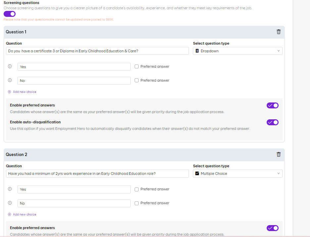This screenshot has height=237, width=310.
Task: Expand the Multiple Choice question type selector
Action: (x=237, y=174)
